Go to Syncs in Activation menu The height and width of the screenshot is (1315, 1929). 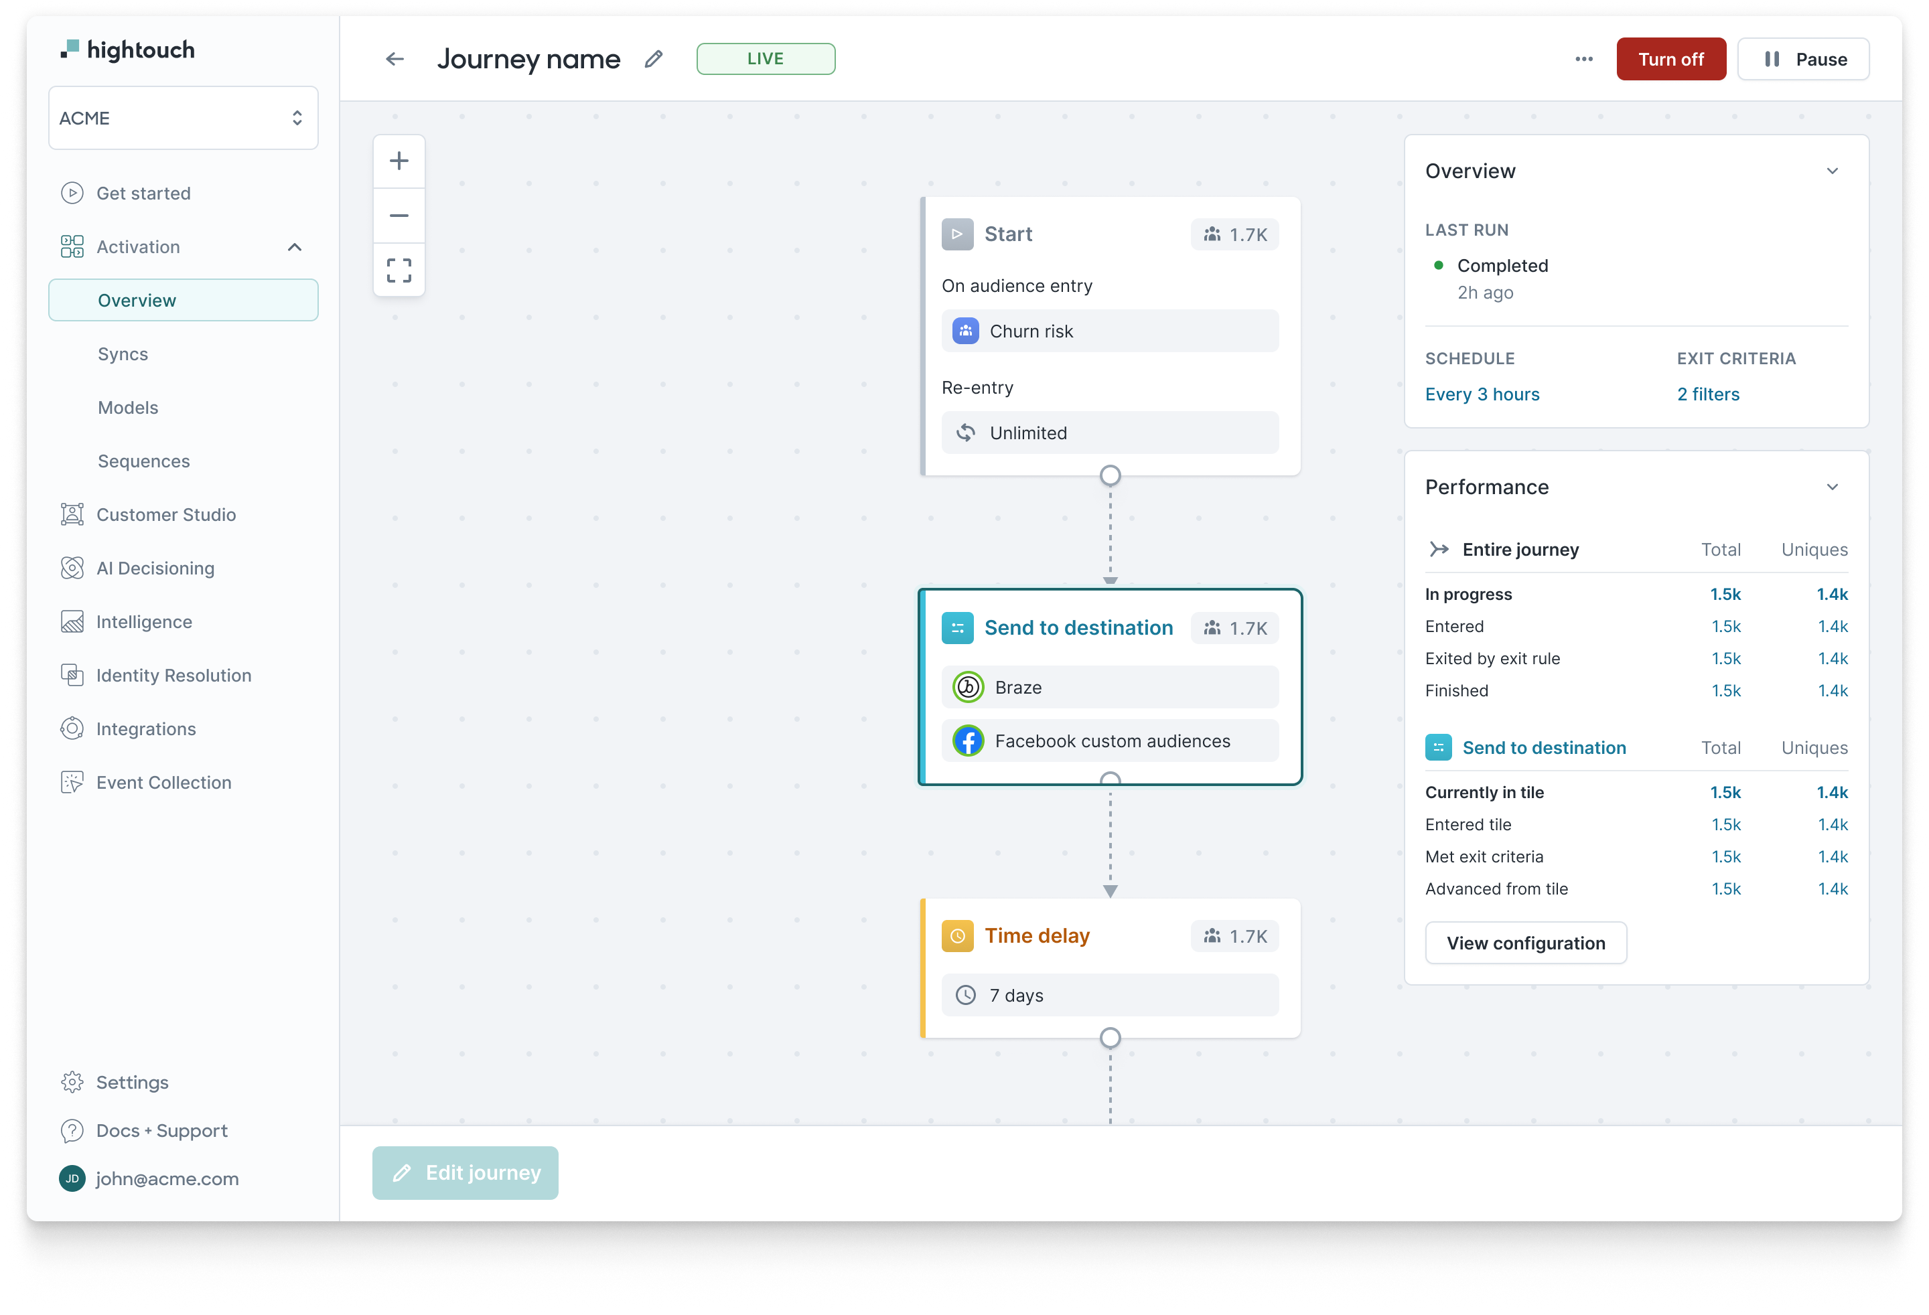pos(123,354)
